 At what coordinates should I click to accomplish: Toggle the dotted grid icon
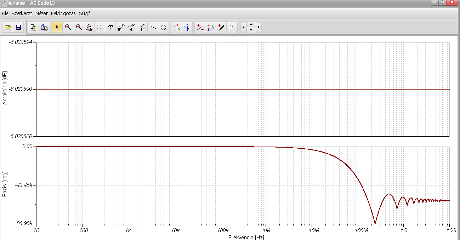pyautogui.click(x=100, y=27)
